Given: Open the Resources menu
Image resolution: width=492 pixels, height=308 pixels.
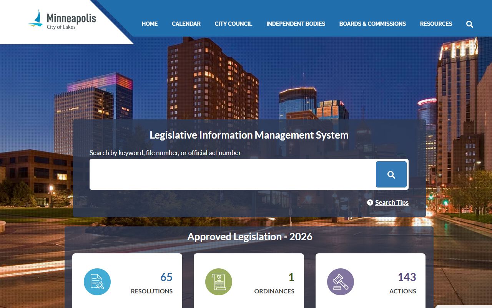Looking at the screenshot, I should pos(436,24).
